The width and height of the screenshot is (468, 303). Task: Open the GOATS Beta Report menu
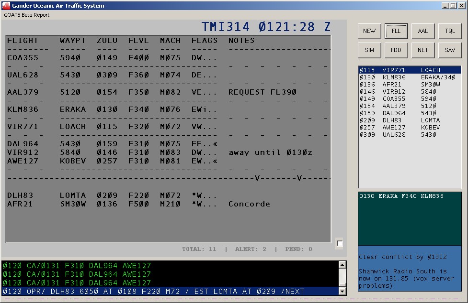26,15
